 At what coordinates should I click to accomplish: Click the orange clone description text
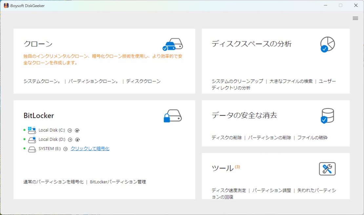[103, 60]
